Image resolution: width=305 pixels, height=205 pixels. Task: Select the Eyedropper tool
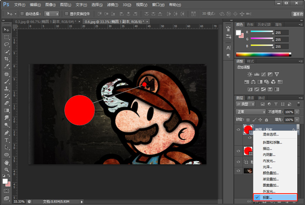pos(7,66)
